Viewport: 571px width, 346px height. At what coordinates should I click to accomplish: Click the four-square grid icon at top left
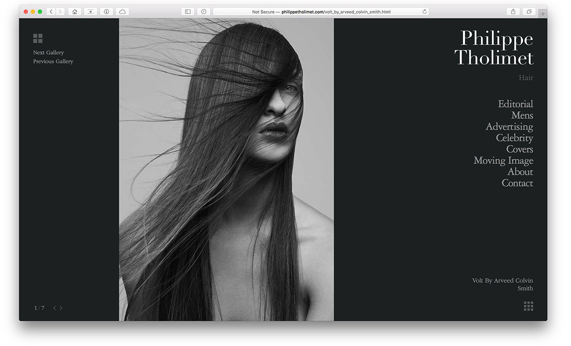38,38
